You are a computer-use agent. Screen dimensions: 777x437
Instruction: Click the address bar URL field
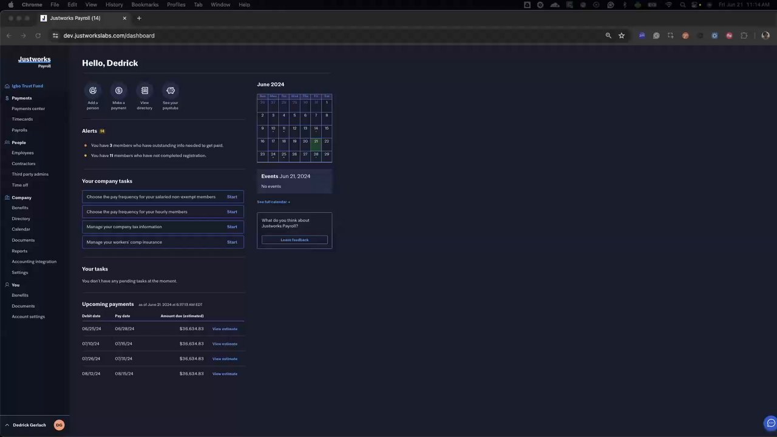328,36
